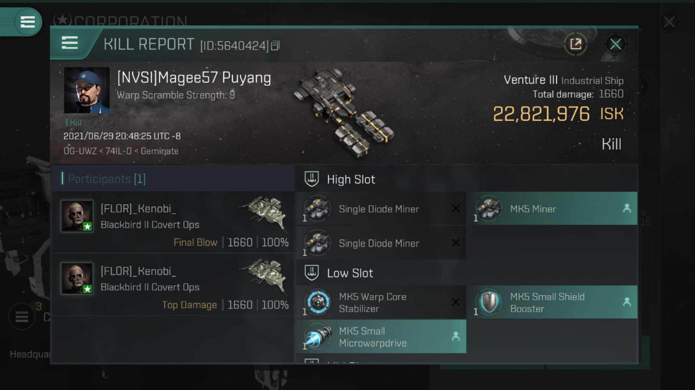Open the kill report hamburger menu
Screen dimensions: 695x390
click(70, 43)
